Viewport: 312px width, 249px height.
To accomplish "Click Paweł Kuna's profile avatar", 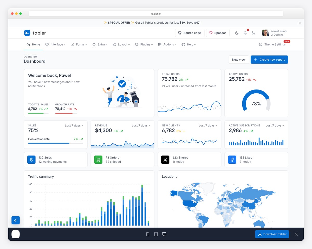I will 265,33.
